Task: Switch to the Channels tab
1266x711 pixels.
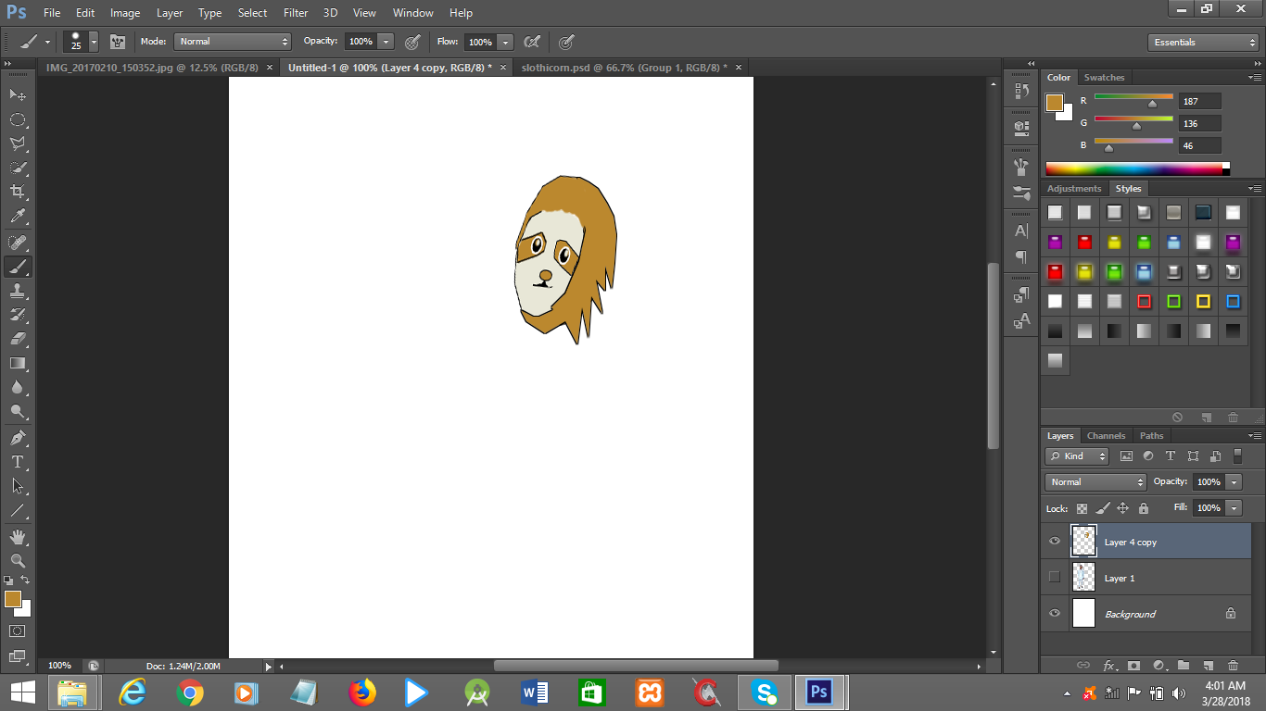Action: point(1106,435)
